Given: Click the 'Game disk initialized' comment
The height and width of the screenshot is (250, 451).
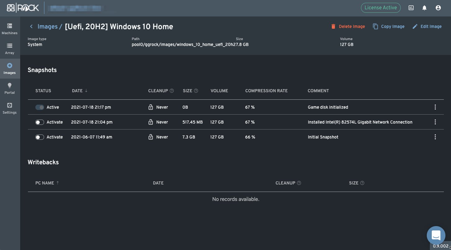Looking at the screenshot, I should point(328,107).
